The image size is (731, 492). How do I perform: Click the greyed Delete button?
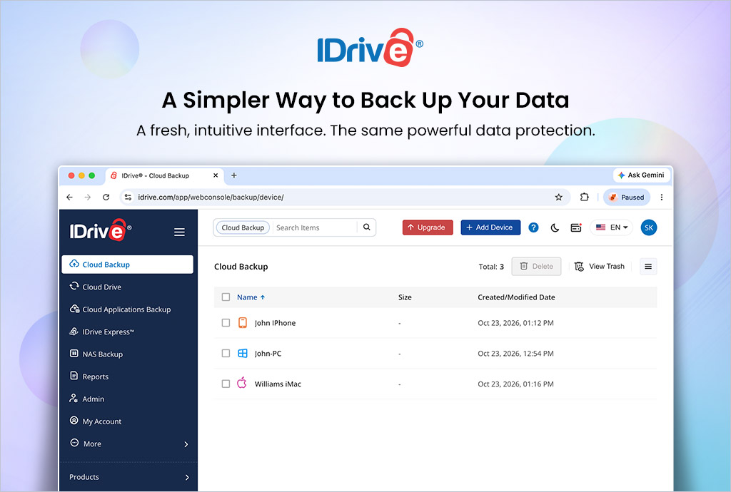point(536,266)
